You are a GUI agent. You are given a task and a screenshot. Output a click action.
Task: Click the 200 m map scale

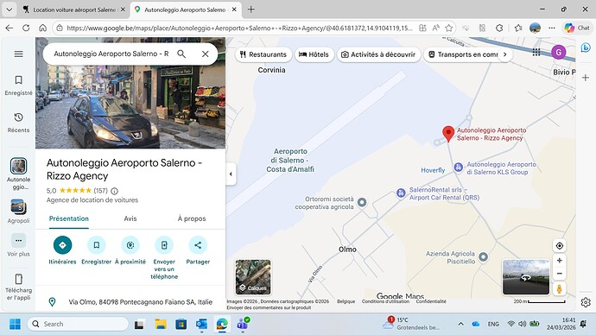coord(539,301)
